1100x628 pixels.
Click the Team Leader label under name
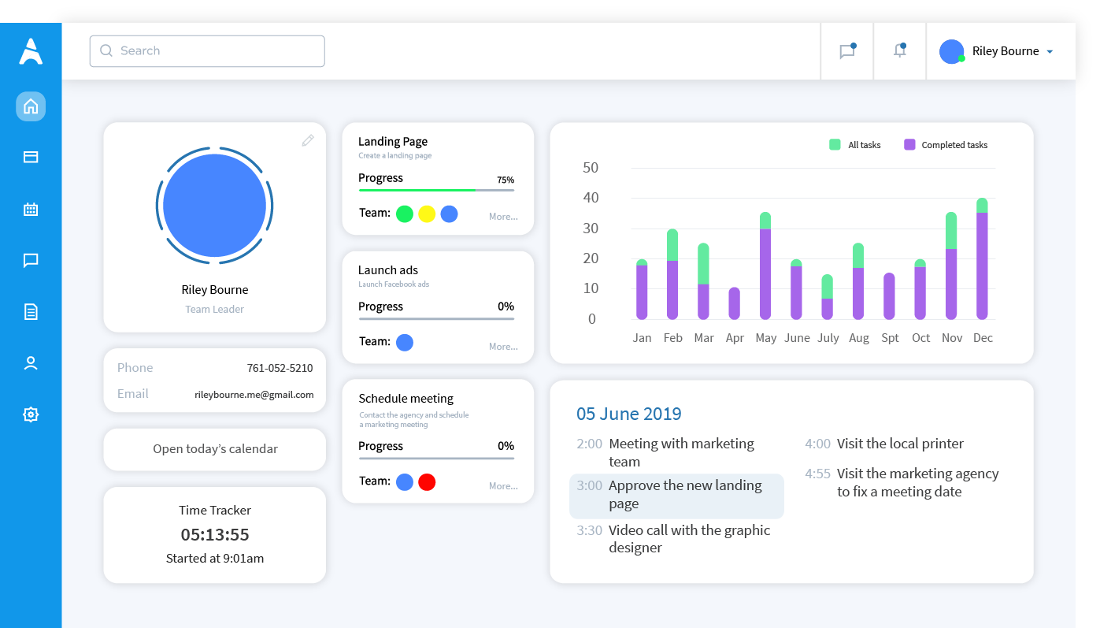click(215, 310)
